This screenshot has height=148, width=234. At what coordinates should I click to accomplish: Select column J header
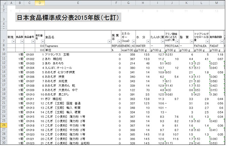click(x=172, y=3)
